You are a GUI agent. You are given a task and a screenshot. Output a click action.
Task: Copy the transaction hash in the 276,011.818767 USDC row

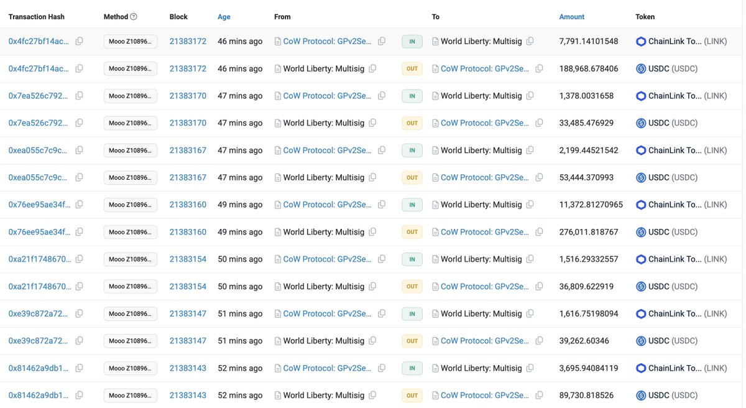coord(80,232)
